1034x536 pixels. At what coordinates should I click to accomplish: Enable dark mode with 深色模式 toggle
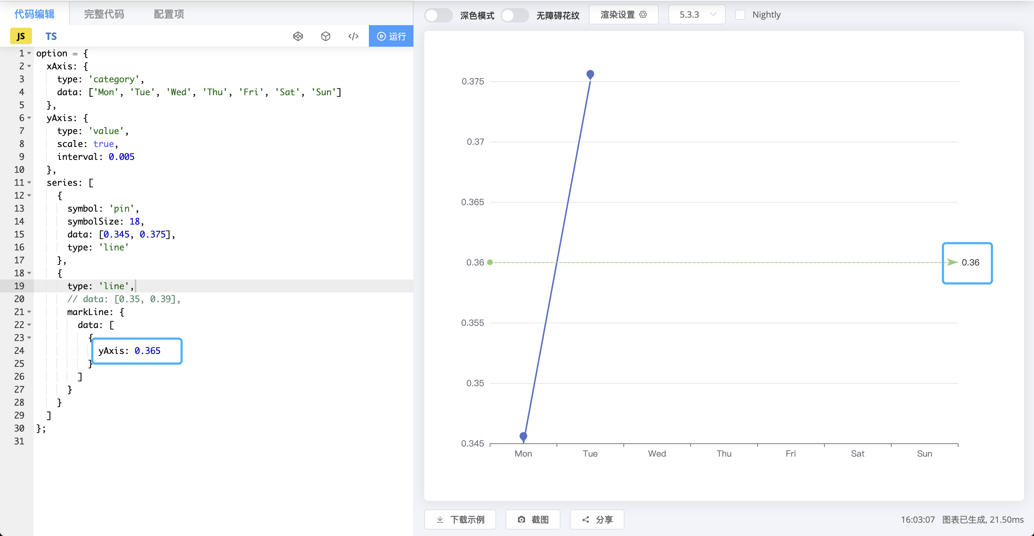439,15
